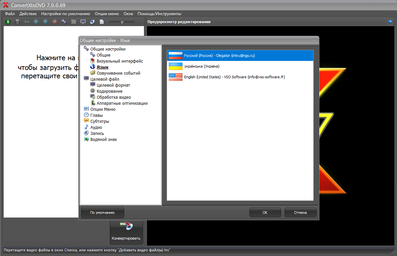This screenshot has height=256, width=397.
Task: Select English (United States) language entry
Action: [240, 77]
